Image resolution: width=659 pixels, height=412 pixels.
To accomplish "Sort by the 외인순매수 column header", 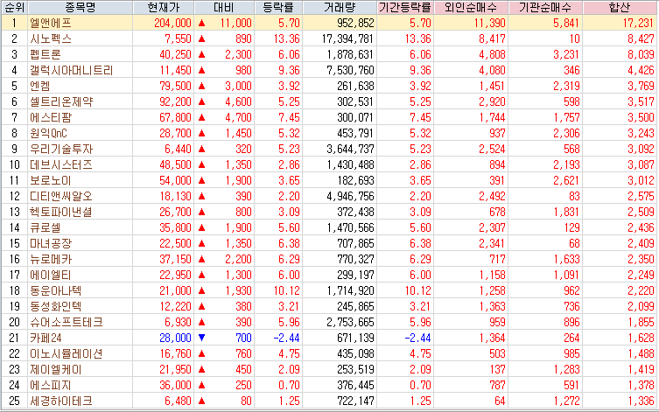I will (x=471, y=7).
